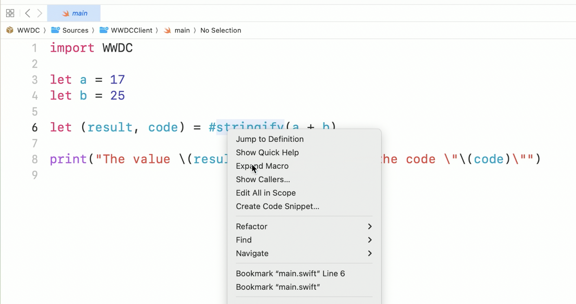This screenshot has height=304, width=576.
Task: Open Sources breadcrumb item
Action: pyautogui.click(x=75, y=30)
